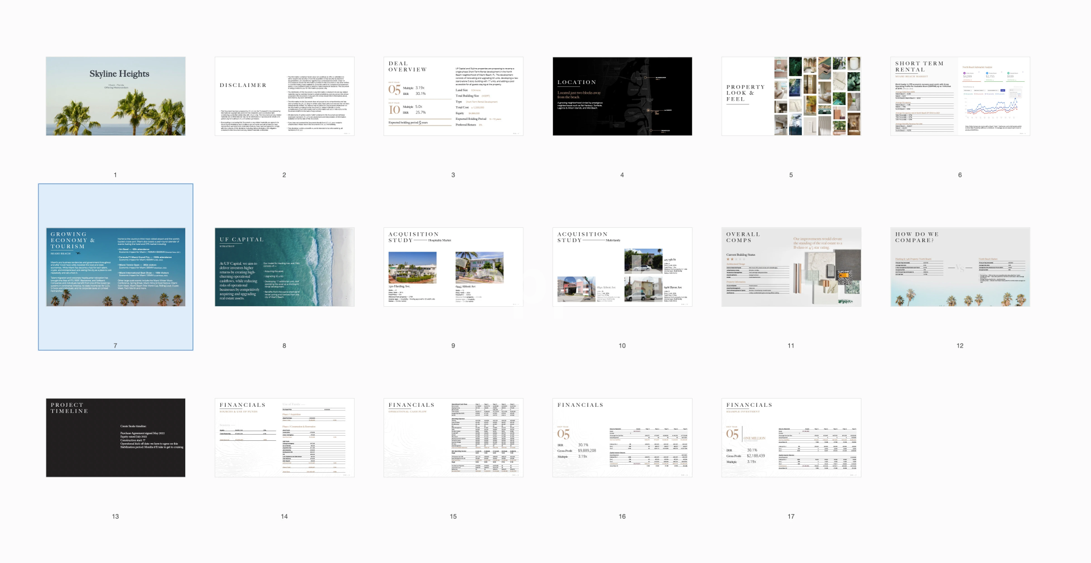Select the How Do We Compare slide
The image size is (1091, 563).
[960, 267]
